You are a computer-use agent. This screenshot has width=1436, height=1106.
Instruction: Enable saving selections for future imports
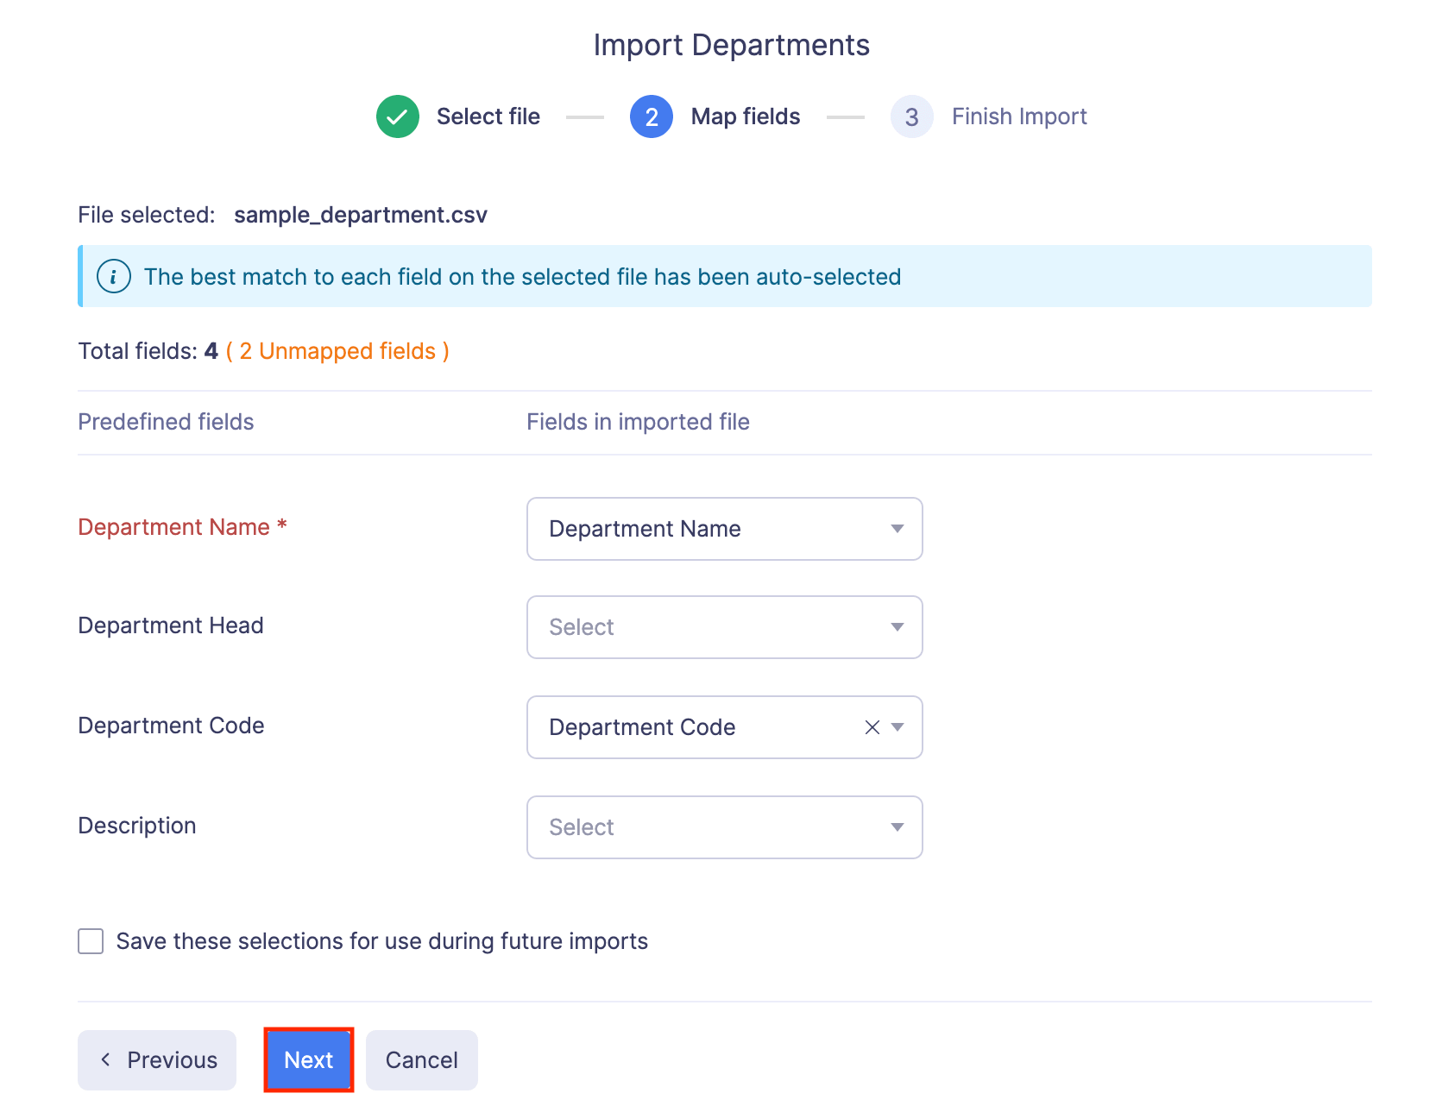(91, 941)
